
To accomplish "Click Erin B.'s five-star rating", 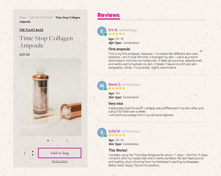I will click(117, 34).
